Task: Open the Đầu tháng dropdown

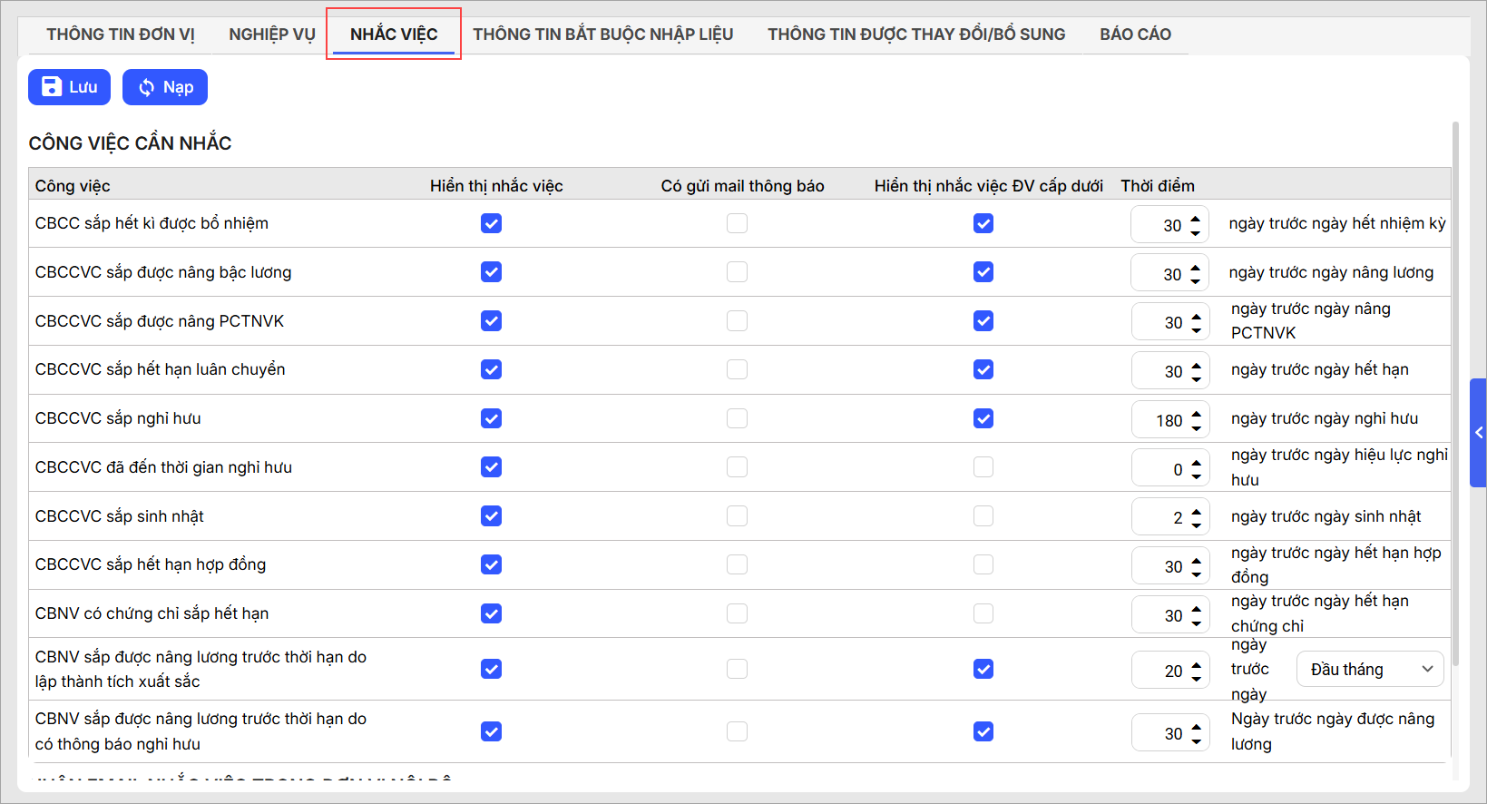Action: point(1370,670)
